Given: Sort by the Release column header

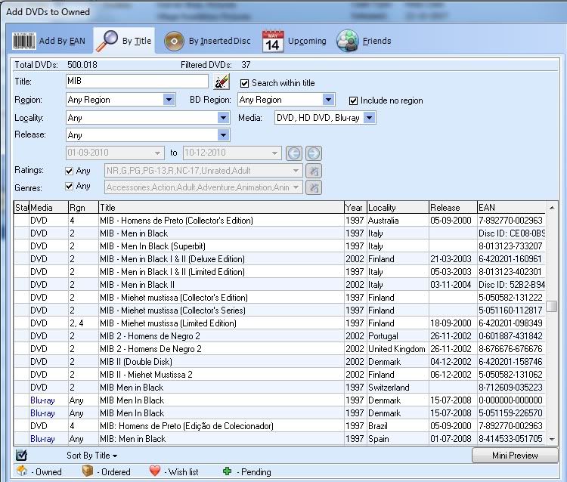Looking at the screenshot, I should [x=453, y=208].
